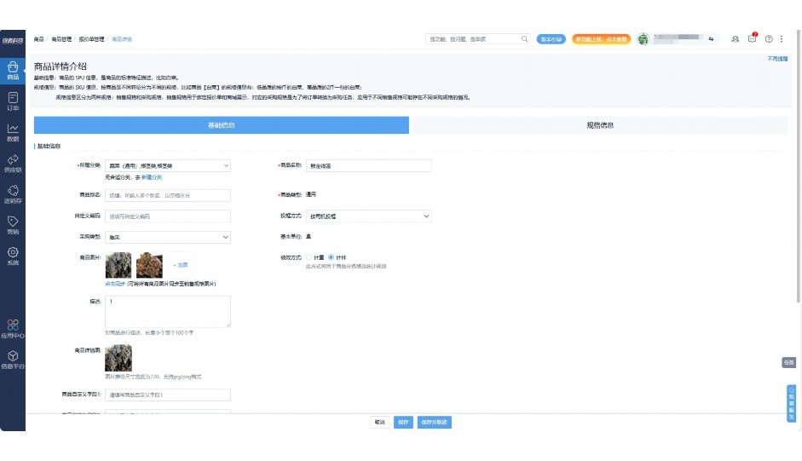Screen dimensions: 802x461
Task: Open the 采购类型 purchase type dropdown
Action: tap(168, 237)
